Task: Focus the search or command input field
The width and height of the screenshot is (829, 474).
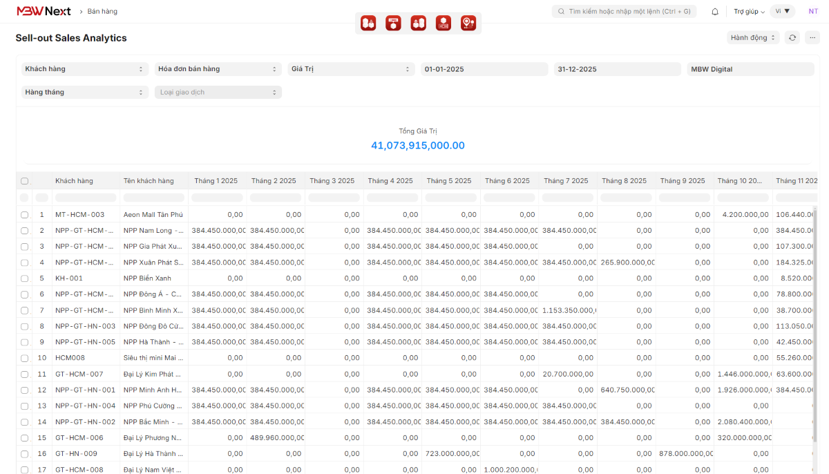Action: 629,12
